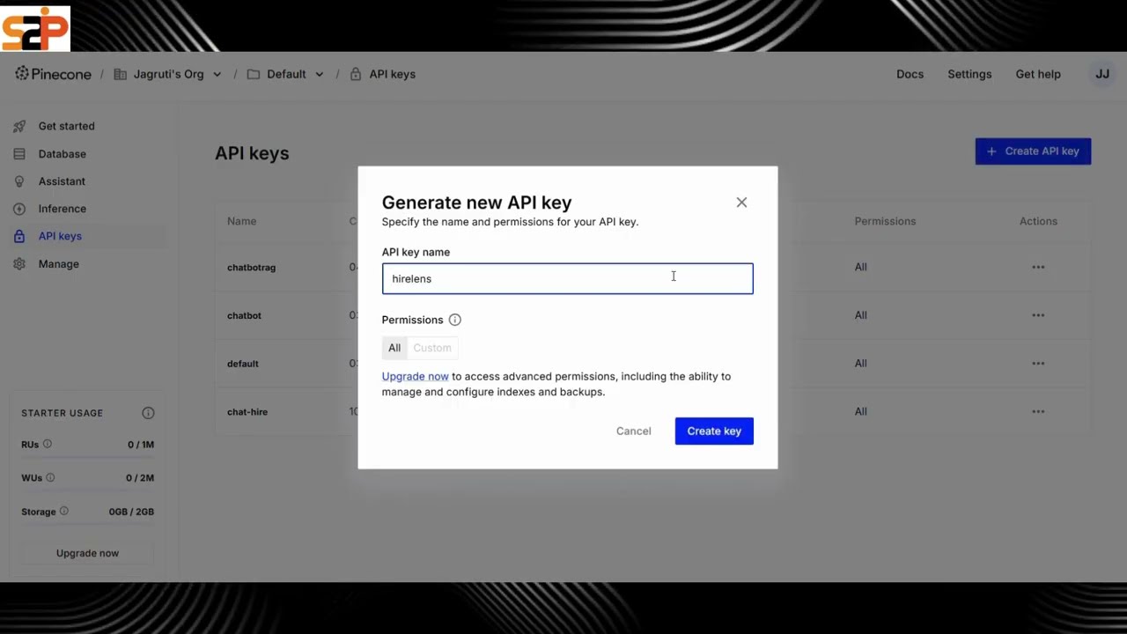Screen dimensions: 1127x634
Task: Click the chatbotrag key name
Action: pyautogui.click(x=251, y=267)
